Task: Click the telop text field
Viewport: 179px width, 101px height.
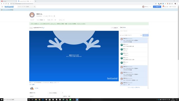Action: [x=55, y=96]
